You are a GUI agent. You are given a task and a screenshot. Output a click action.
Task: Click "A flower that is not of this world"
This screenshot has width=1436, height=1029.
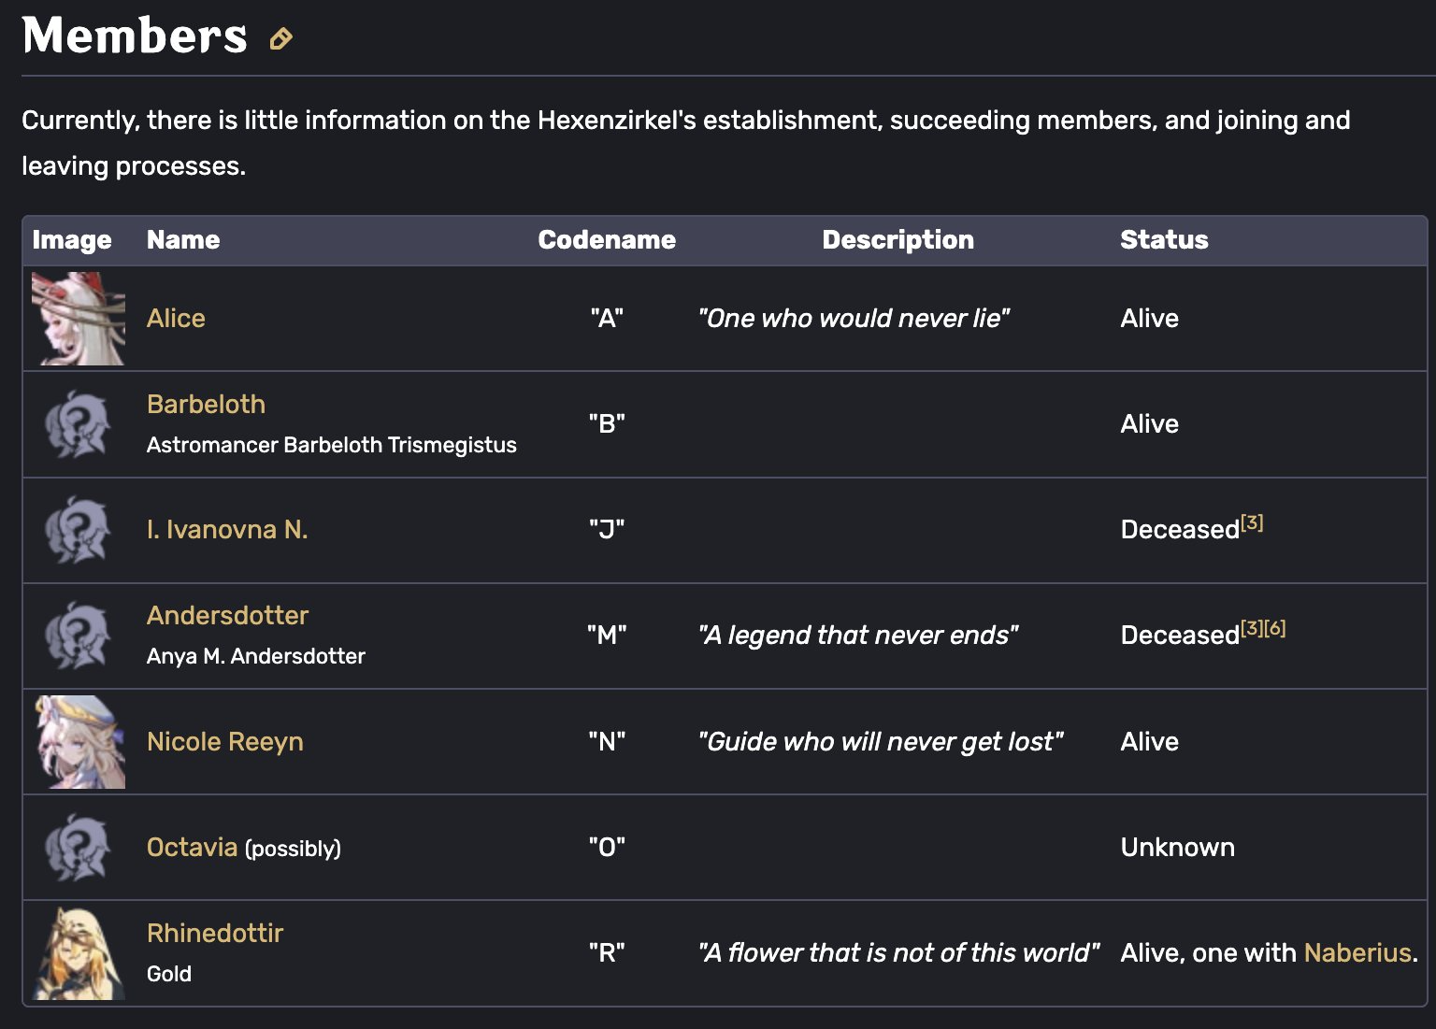tap(898, 952)
